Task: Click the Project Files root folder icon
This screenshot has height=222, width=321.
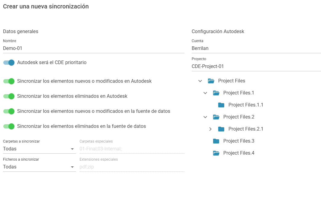Action: (x=211, y=81)
